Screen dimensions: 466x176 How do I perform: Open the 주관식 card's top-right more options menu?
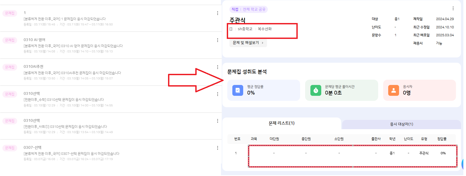(453, 8)
